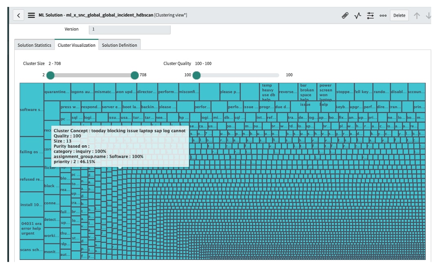Screen dimensions: 432x264
Task: Click the Version input field
Action: click(130, 29)
